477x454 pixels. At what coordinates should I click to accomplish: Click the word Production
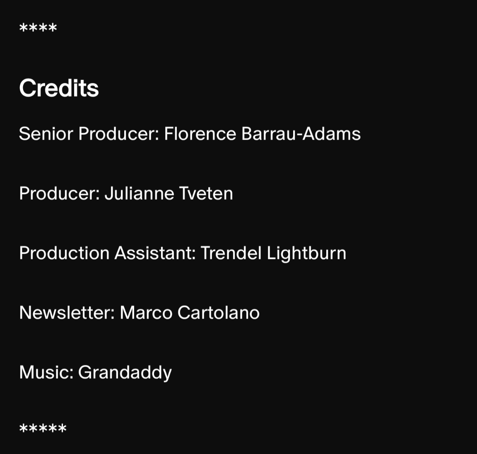pos(64,253)
